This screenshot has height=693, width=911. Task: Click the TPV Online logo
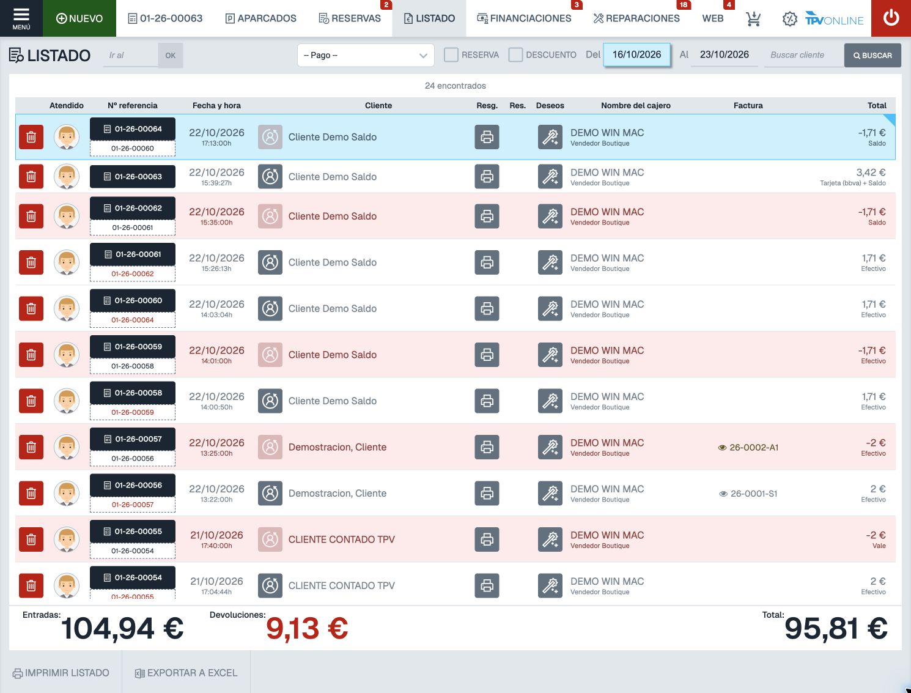click(834, 19)
